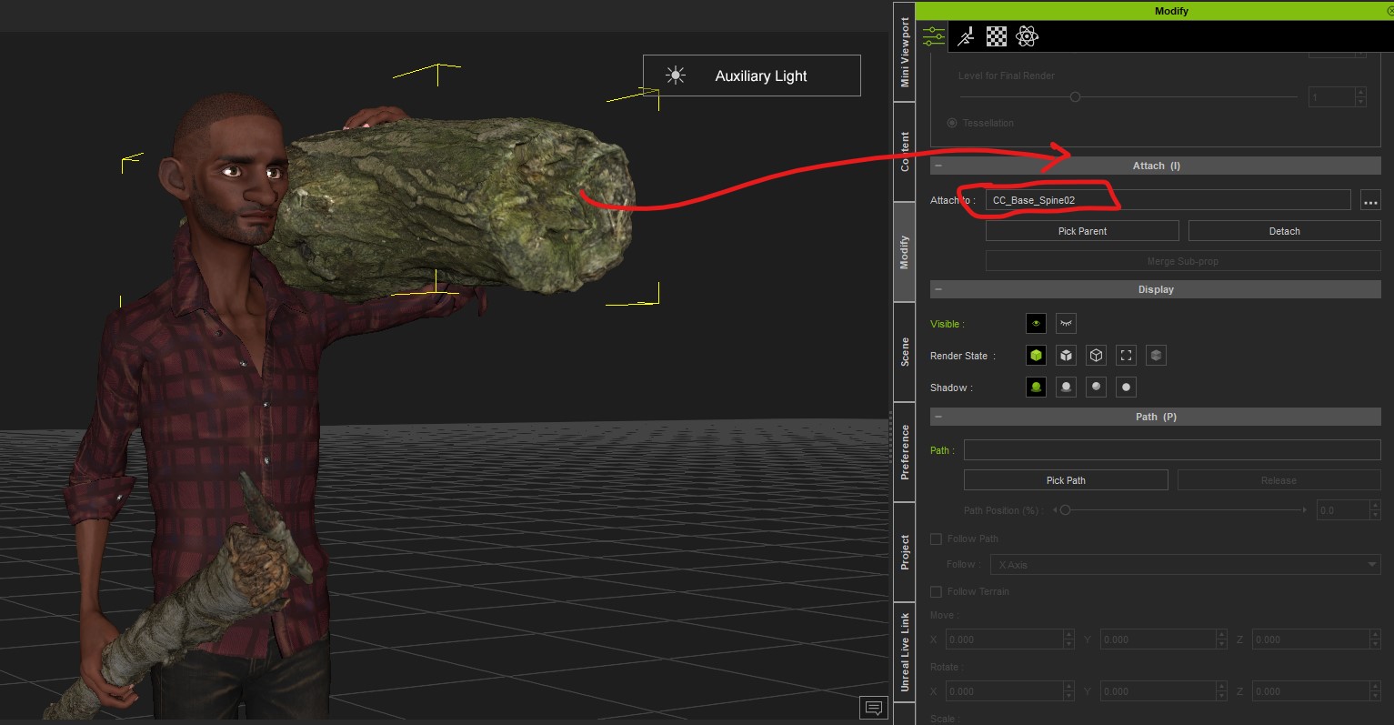1394x725 pixels.
Task: Open the checkerboard Material tab icon
Action: (x=997, y=36)
